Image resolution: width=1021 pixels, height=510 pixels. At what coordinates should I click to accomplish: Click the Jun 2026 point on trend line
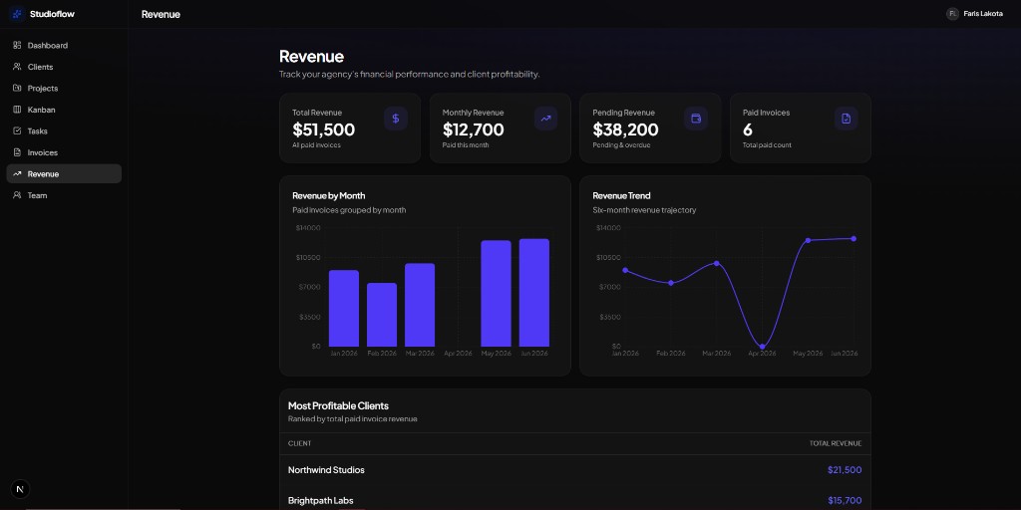[x=853, y=239]
